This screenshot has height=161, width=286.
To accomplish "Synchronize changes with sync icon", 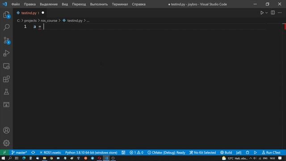I will pyautogui.click(x=33, y=153).
